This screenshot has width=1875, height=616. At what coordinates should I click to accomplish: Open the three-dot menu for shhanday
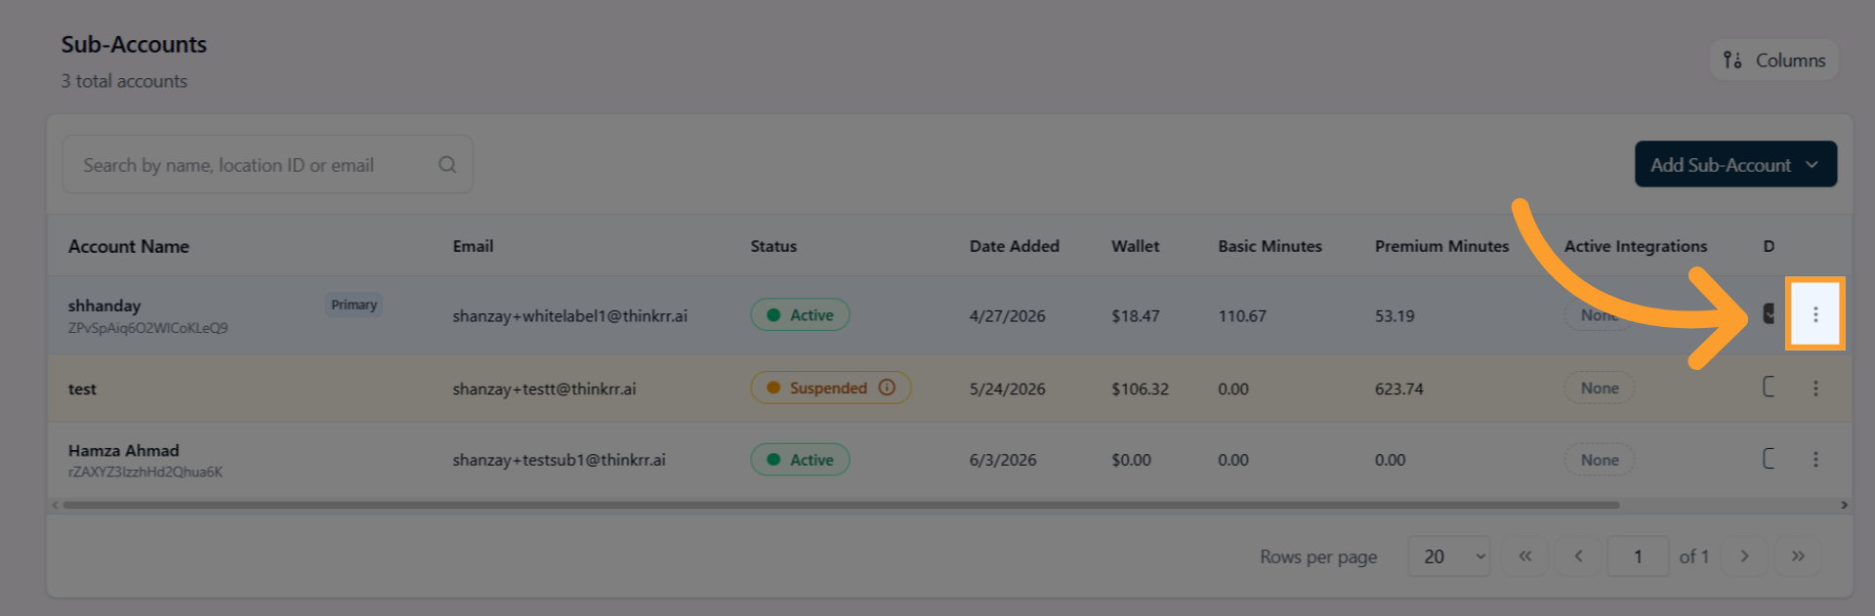point(1815,314)
